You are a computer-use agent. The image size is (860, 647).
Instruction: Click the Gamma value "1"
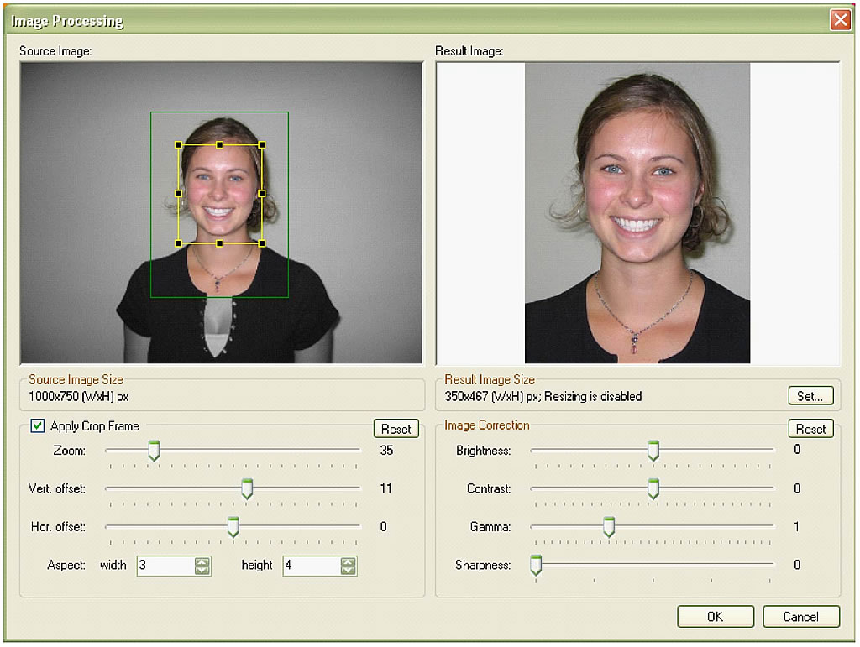[x=797, y=526]
